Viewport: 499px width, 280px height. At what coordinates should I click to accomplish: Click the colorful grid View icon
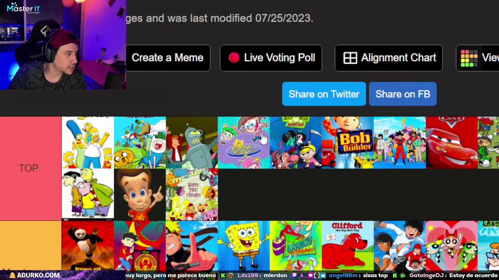(469, 58)
